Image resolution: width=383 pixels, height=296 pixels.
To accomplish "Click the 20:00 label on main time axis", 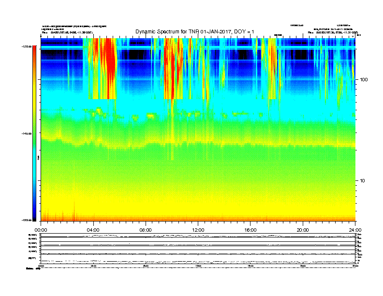I will tap(303, 230).
